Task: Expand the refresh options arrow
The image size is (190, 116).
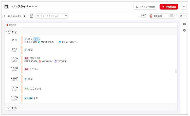Action: coord(185,16)
